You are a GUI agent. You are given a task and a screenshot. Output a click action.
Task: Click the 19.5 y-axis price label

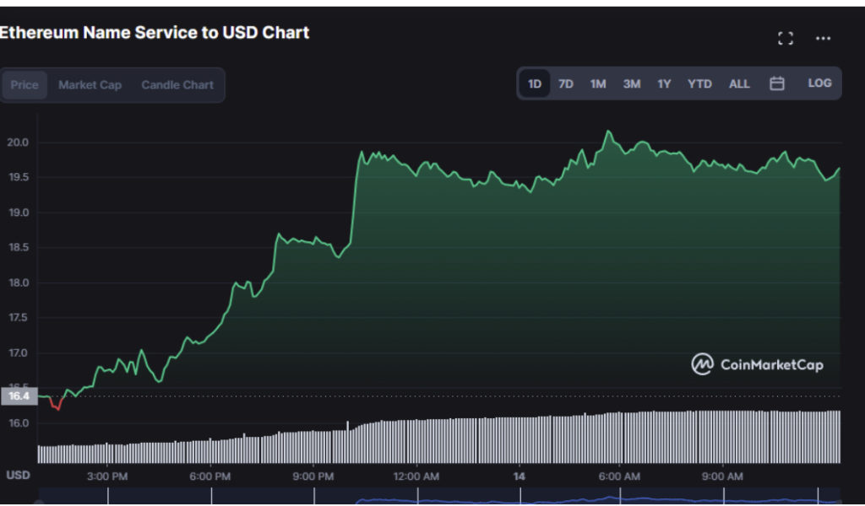point(18,177)
